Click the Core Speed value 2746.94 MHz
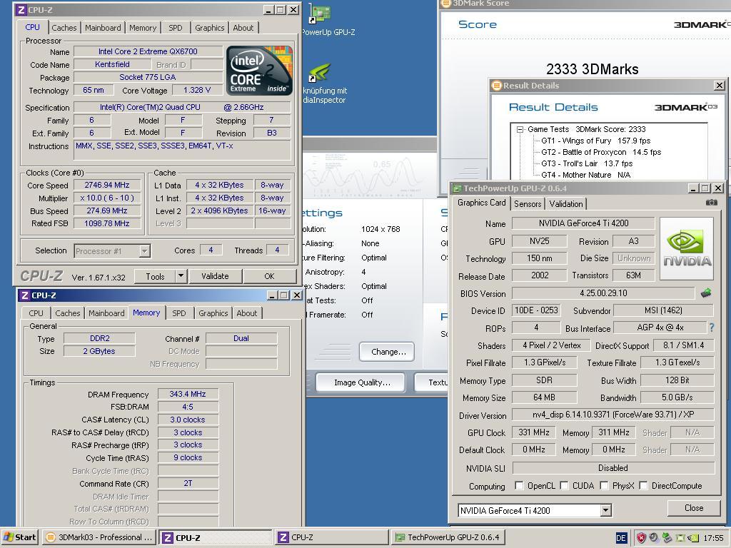Screen dimensions: 731x548 point(107,185)
